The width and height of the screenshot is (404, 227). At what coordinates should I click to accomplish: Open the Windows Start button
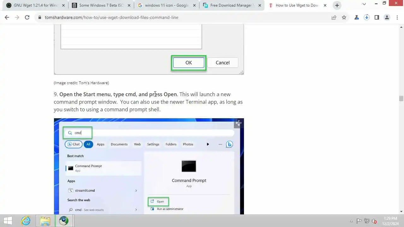8,221
